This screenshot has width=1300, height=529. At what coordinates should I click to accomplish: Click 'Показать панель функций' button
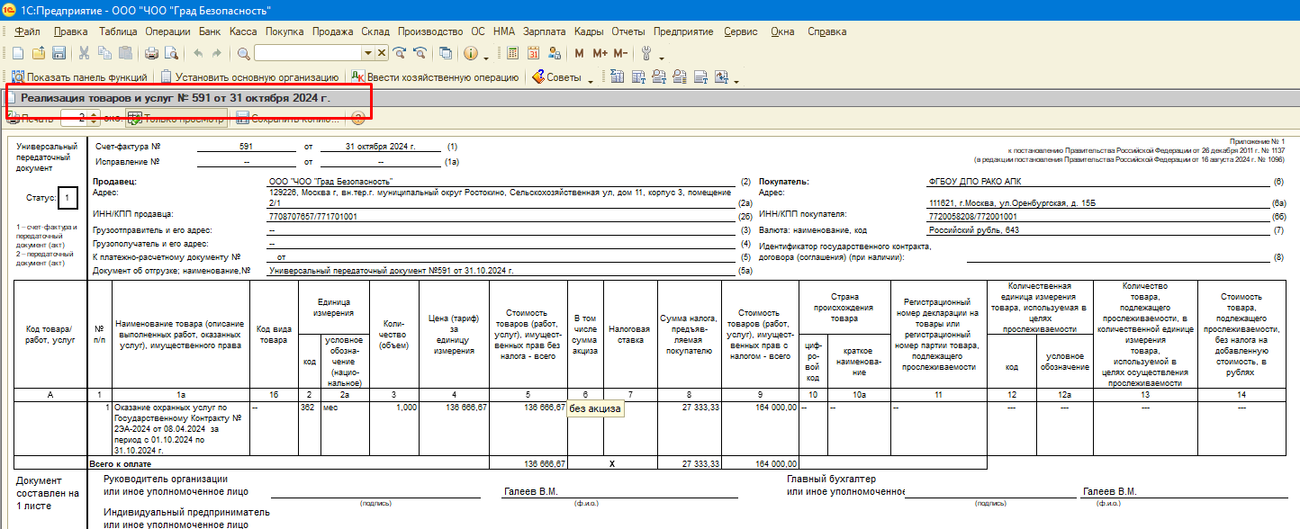click(79, 77)
